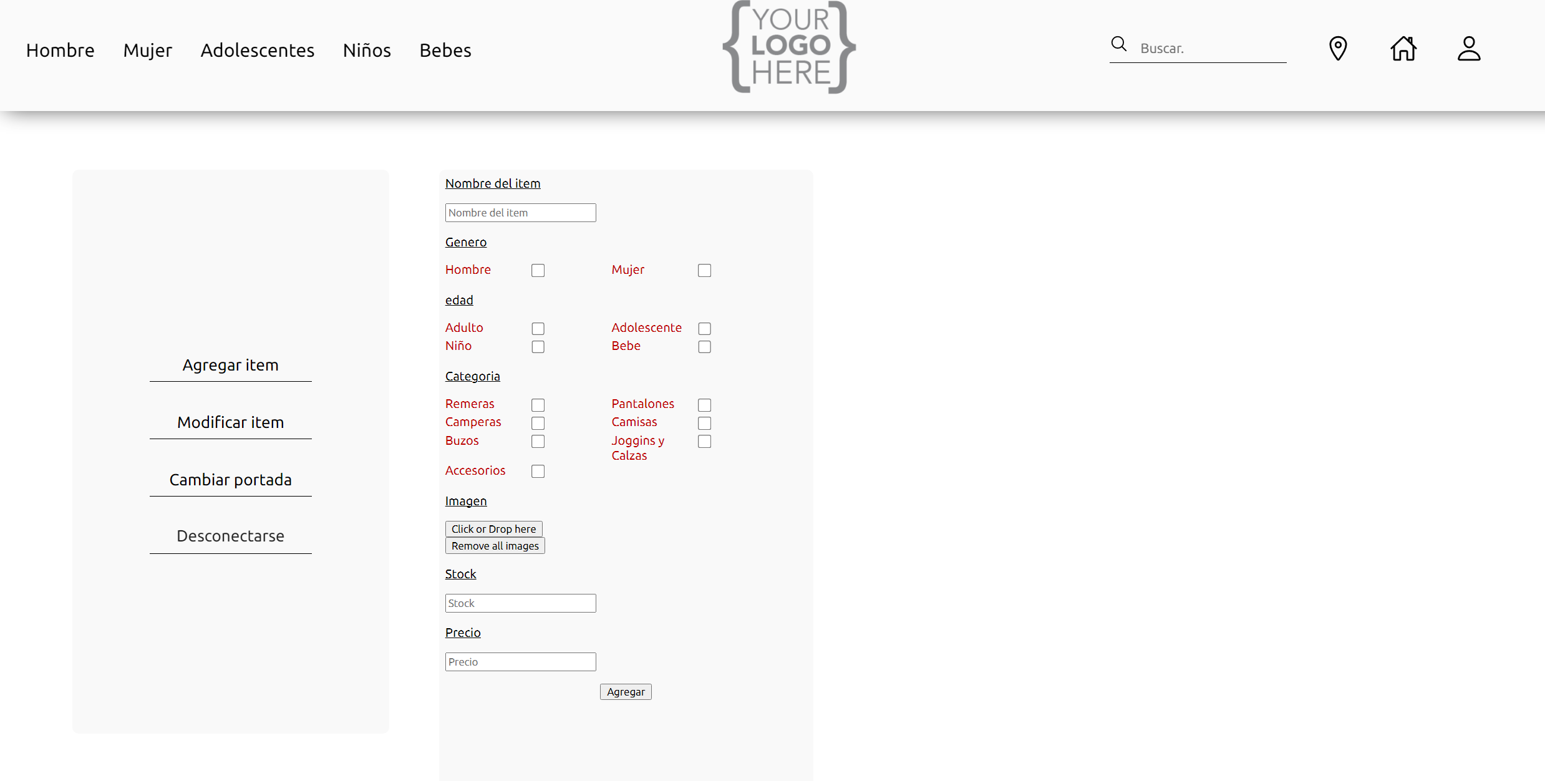This screenshot has width=1545, height=781.
Task: Check the Hombre gender checkbox
Action: point(538,270)
